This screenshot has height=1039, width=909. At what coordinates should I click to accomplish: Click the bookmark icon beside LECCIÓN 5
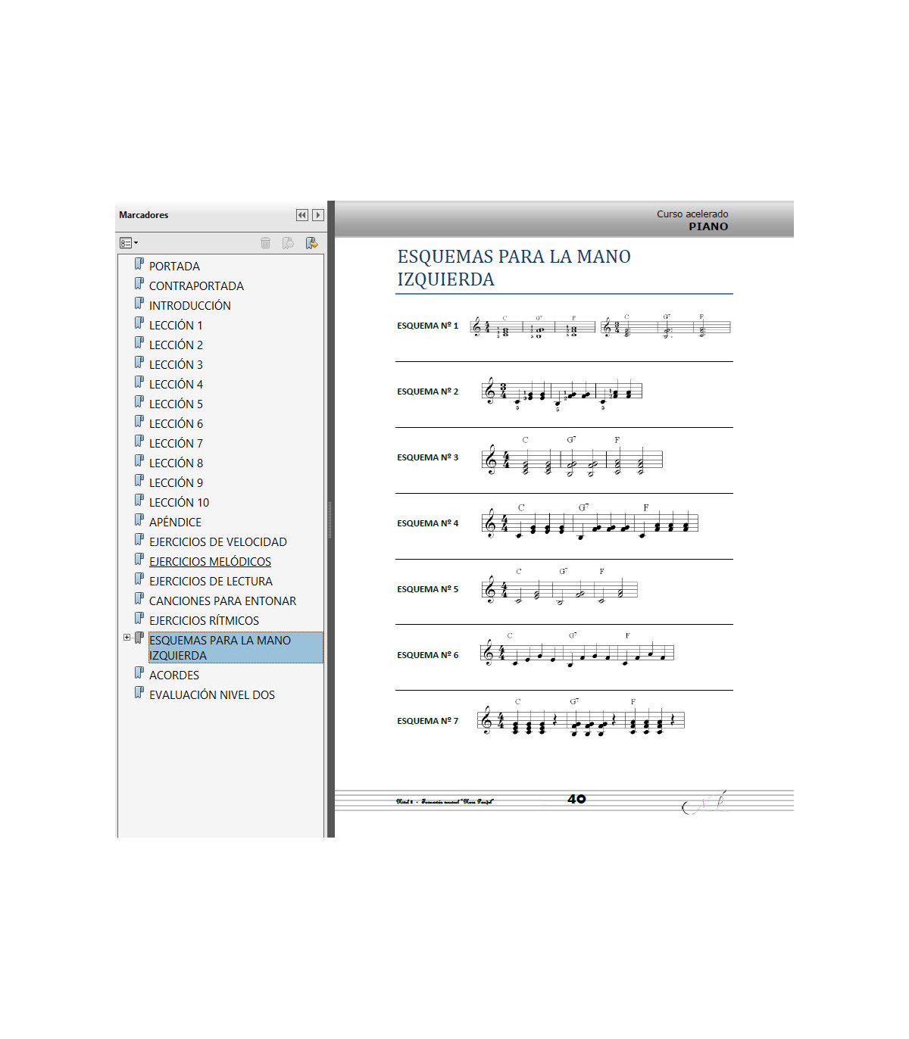tap(139, 402)
